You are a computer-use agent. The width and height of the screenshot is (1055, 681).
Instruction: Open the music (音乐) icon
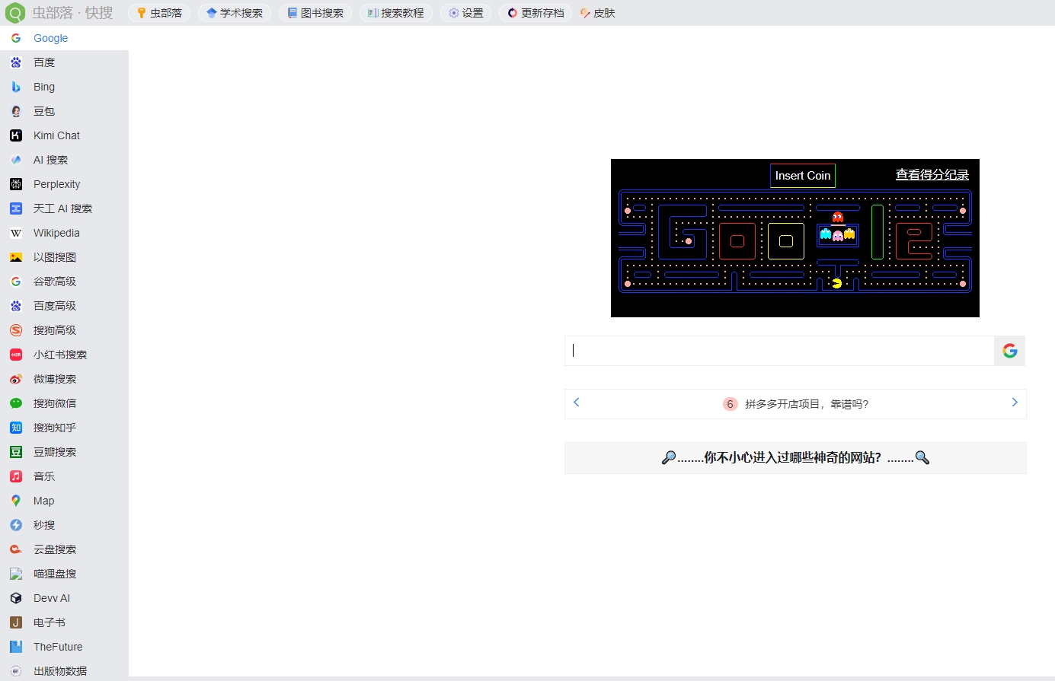click(16, 476)
